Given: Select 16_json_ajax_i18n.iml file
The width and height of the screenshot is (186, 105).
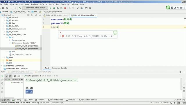Looking at the screenshot, I should [x=21, y=55].
